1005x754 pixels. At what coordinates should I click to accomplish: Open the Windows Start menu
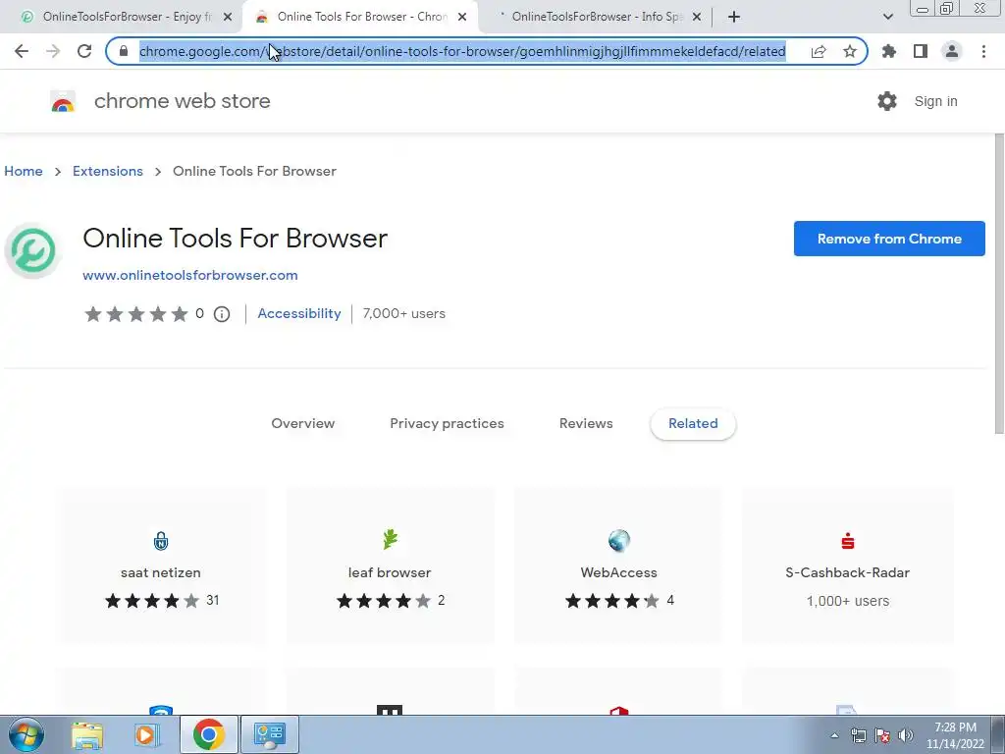[x=26, y=734]
